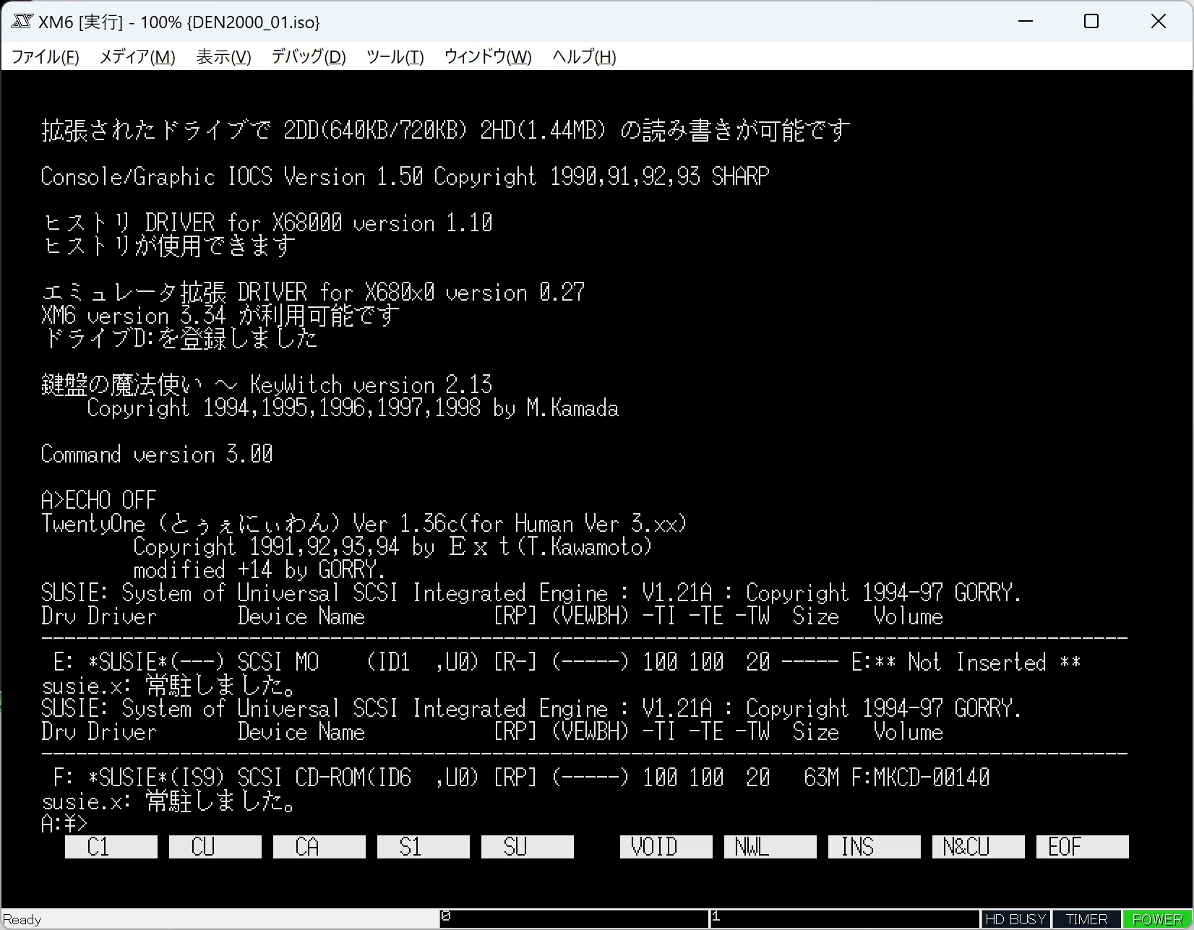Click the A:¥> command prompt line
The width and height of the screenshot is (1194, 930).
point(64,823)
